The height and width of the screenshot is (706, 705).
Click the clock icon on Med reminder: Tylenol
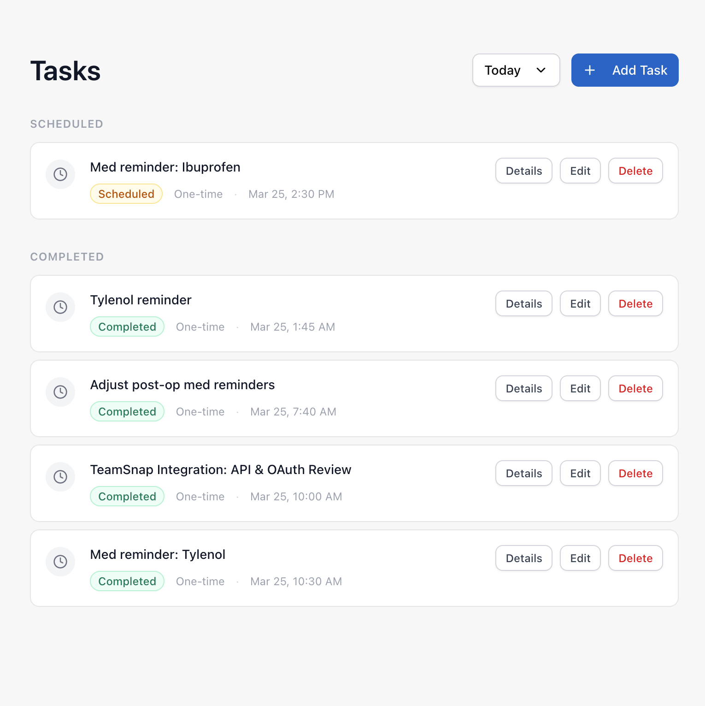[x=60, y=562]
